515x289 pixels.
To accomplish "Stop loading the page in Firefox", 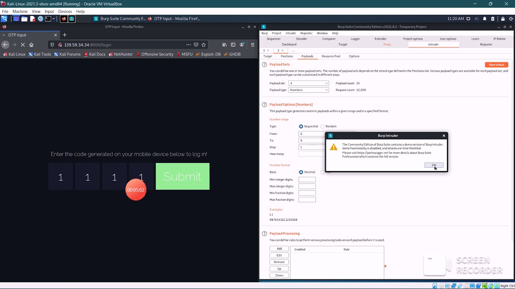I will coord(23,45).
